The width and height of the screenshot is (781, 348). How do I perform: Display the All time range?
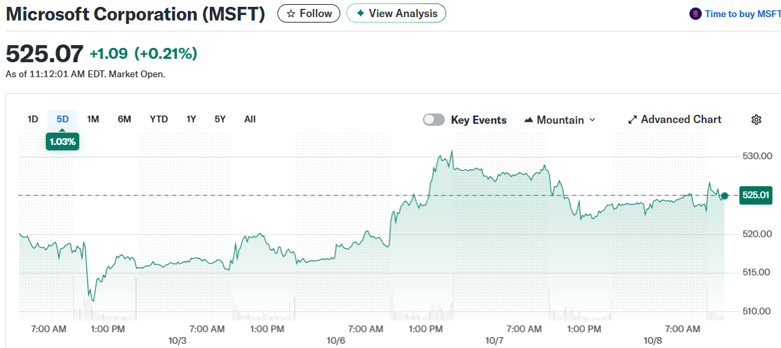coord(250,119)
